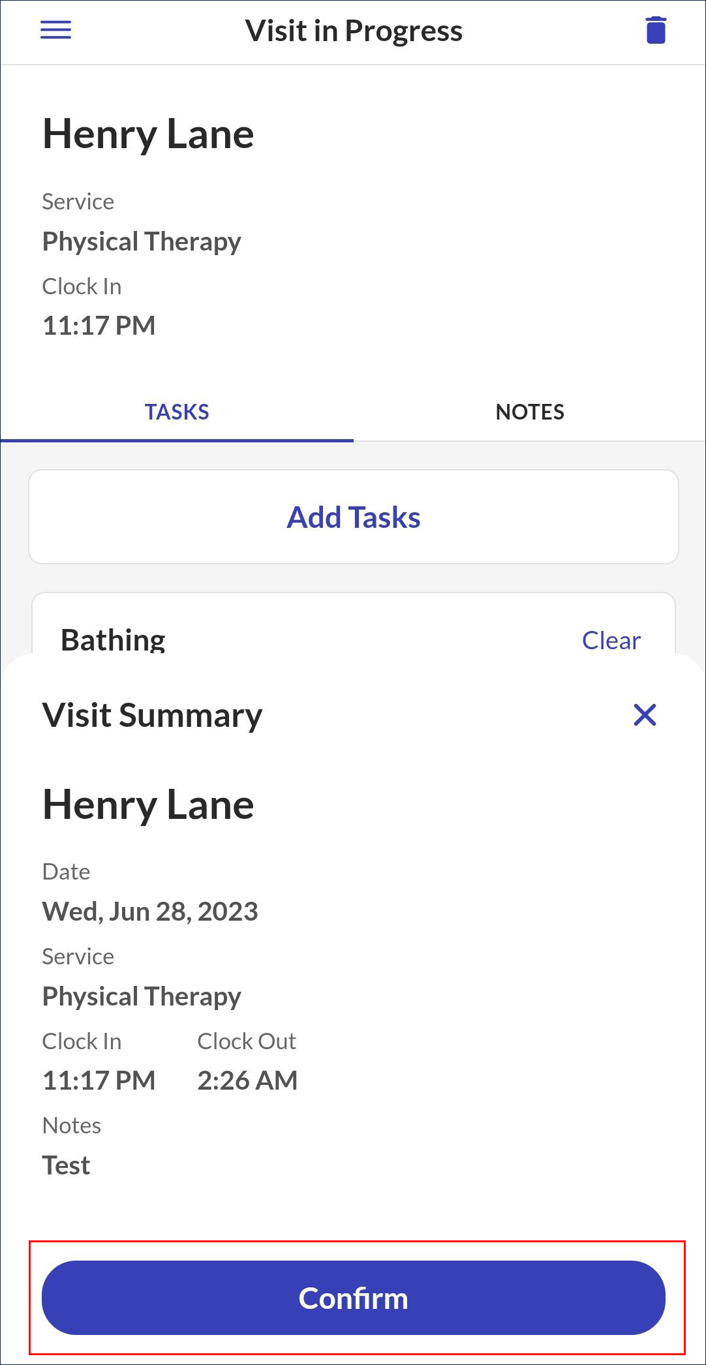The height and width of the screenshot is (1365, 706).
Task: Select the date Wed, Jun 28, 2023
Action: click(150, 912)
